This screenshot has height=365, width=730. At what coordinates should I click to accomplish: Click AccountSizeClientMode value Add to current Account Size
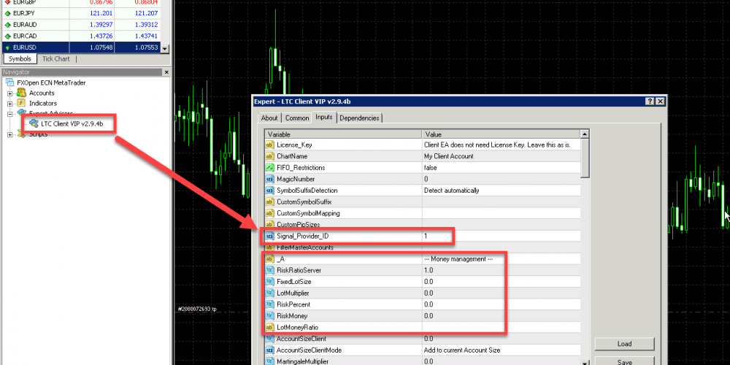462,350
